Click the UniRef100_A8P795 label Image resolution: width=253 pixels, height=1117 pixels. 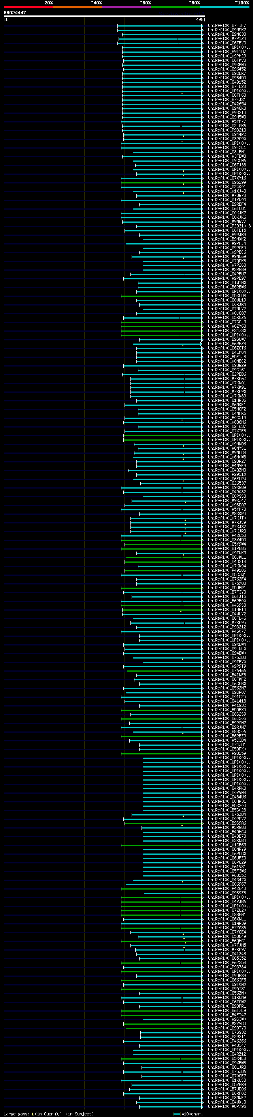pos(227,1107)
